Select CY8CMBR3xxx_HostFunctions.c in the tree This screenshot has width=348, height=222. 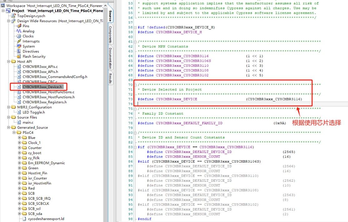[48, 92]
